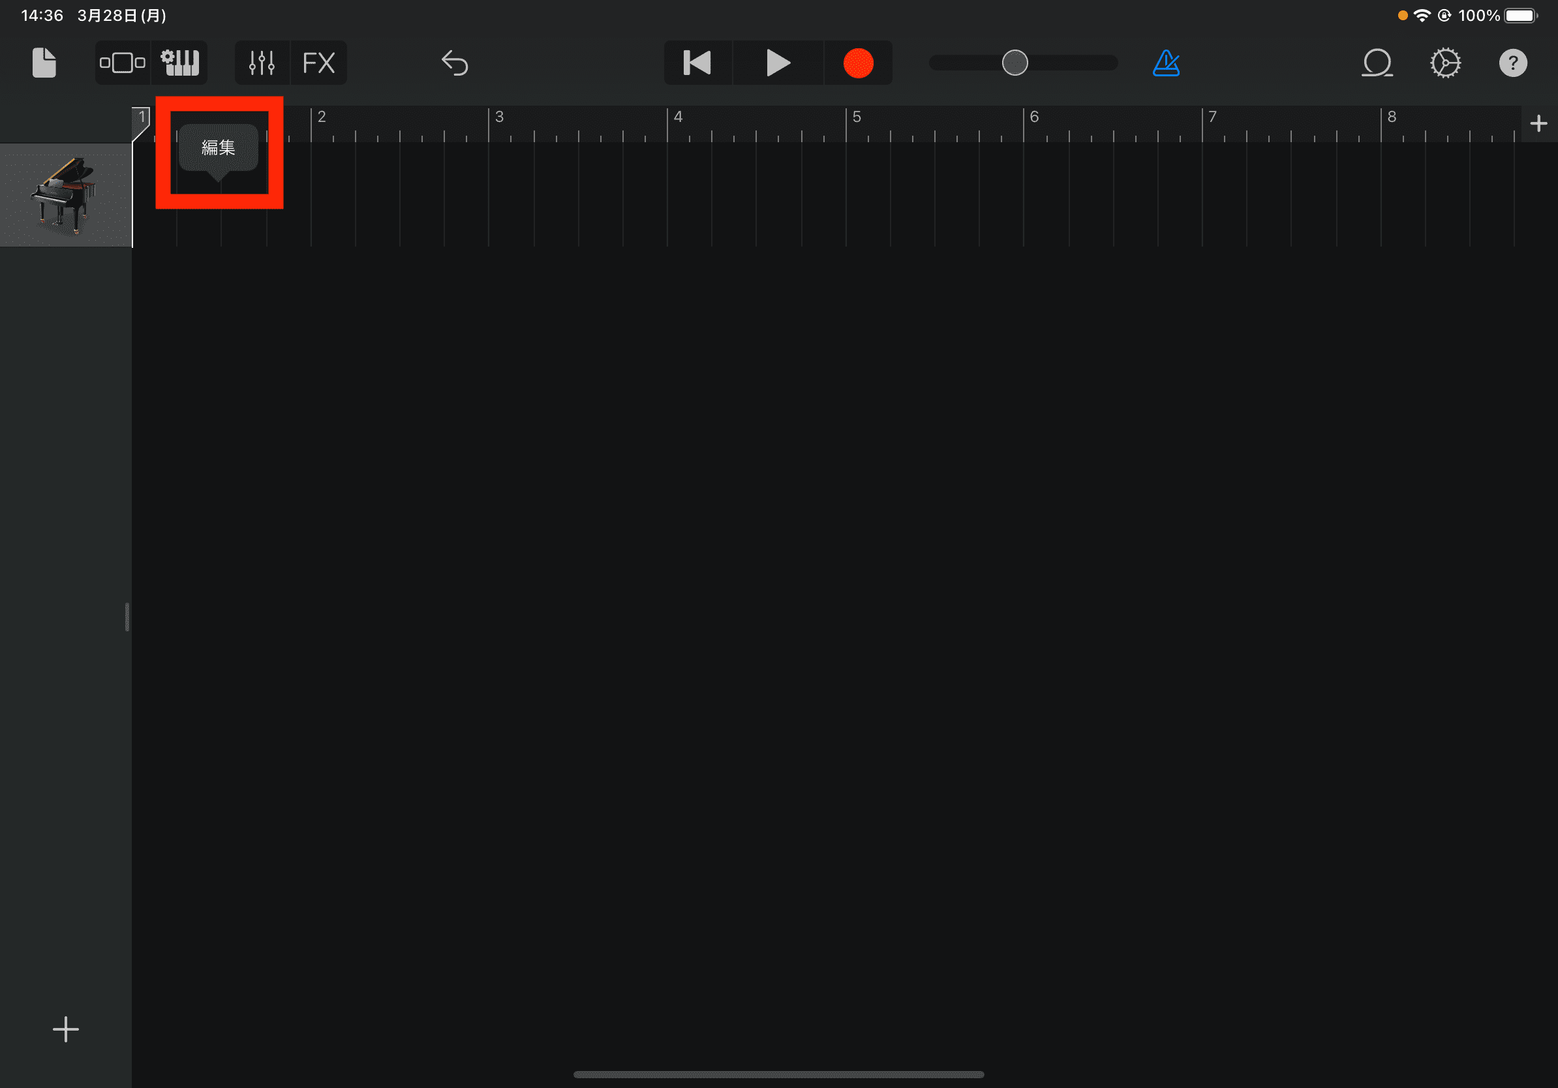Open the Loop Browser
Viewport: 1558px width, 1088px height.
pyautogui.click(x=1377, y=63)
